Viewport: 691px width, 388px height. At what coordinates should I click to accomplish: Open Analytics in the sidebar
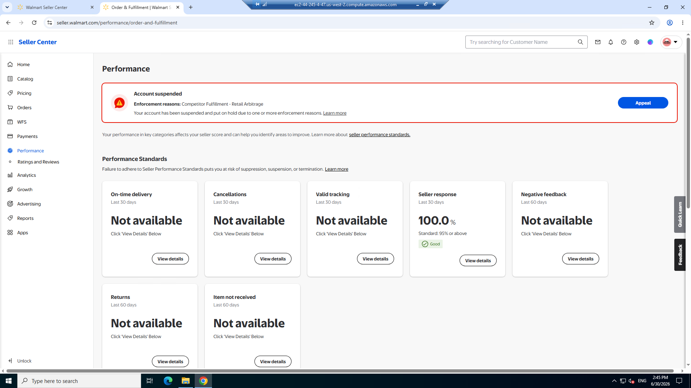(27, 175)
